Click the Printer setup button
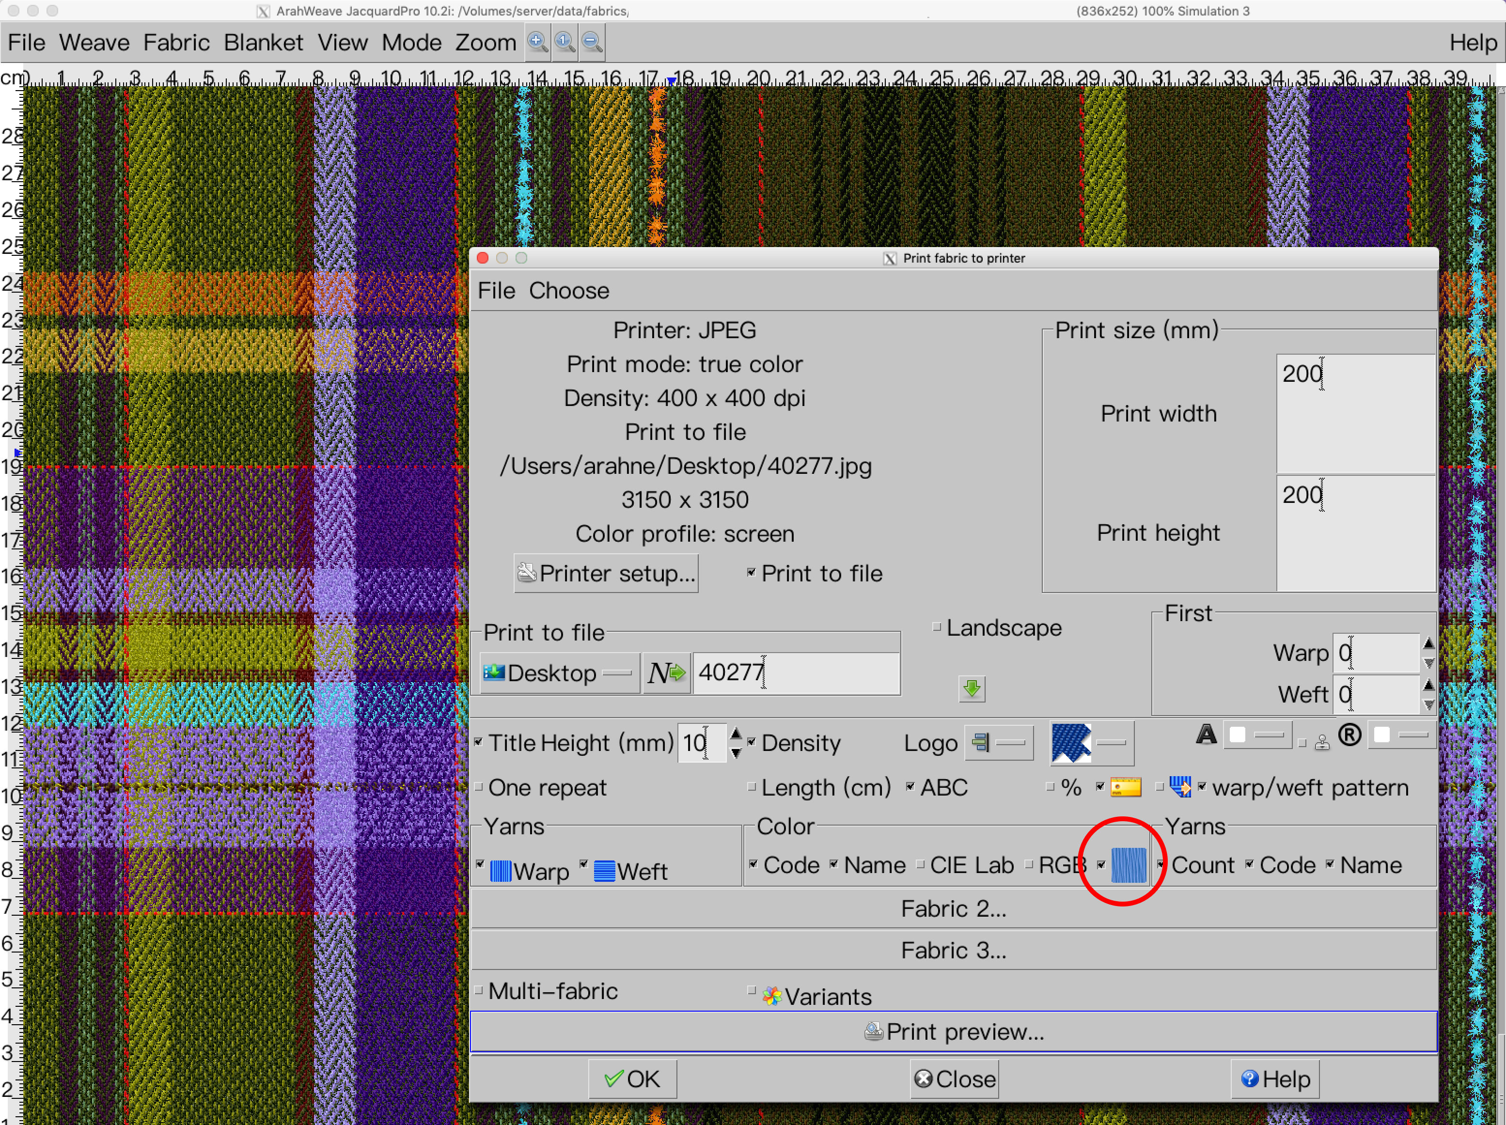 [606, 574]
